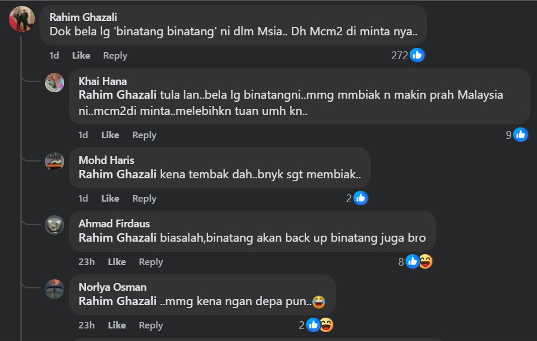Click the 23h timestamp on Norlya Osman's reply
Viewport: 537px width, 341px height.
click(86, 325)
